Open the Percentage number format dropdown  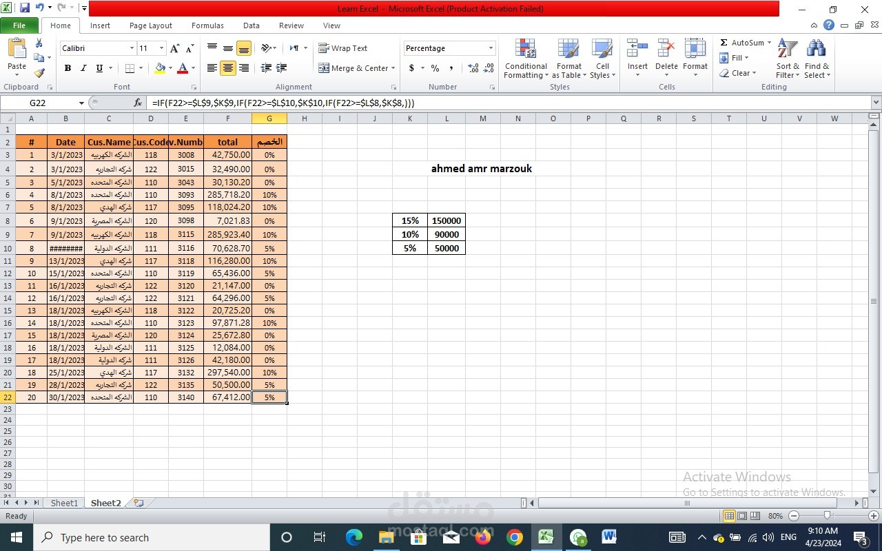pyautogui.click(x=491, y=48)
